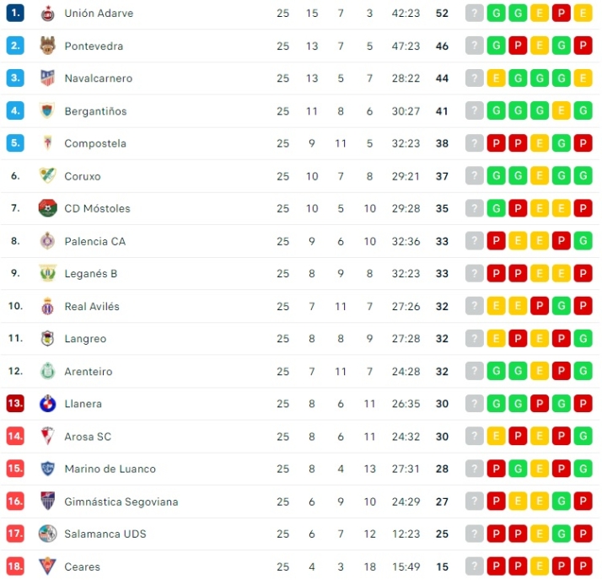Open the Real Avilés crest icon
This screenshot has width=602, height=585.
click(47, 306)
